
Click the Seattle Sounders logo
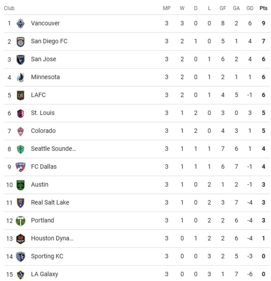pos(21,149)
